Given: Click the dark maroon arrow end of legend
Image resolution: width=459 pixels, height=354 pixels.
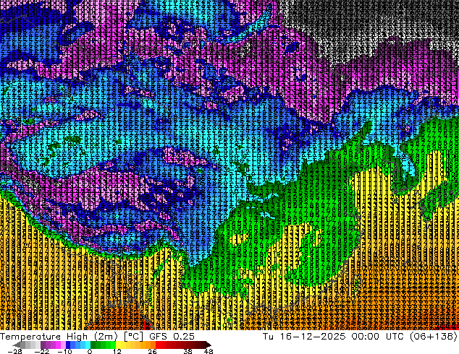Looking at the screenshot, I should [x=208, y=345].
